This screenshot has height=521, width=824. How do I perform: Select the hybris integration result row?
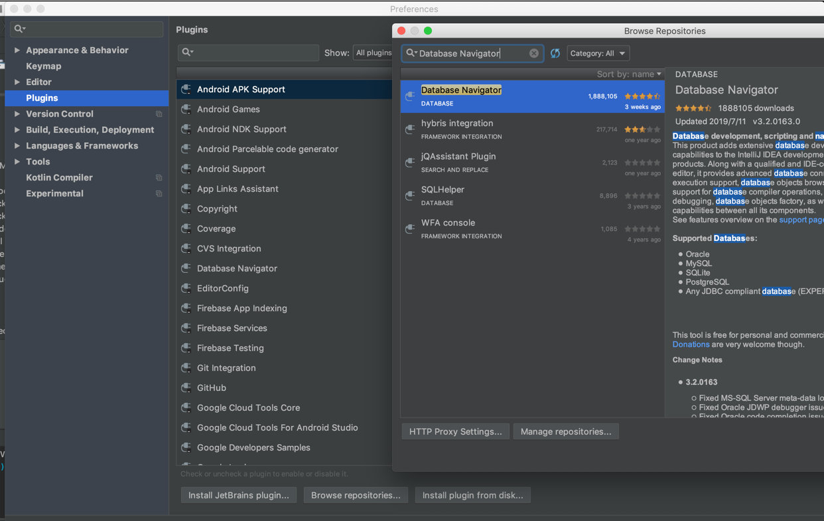click(x=533, y=130)
